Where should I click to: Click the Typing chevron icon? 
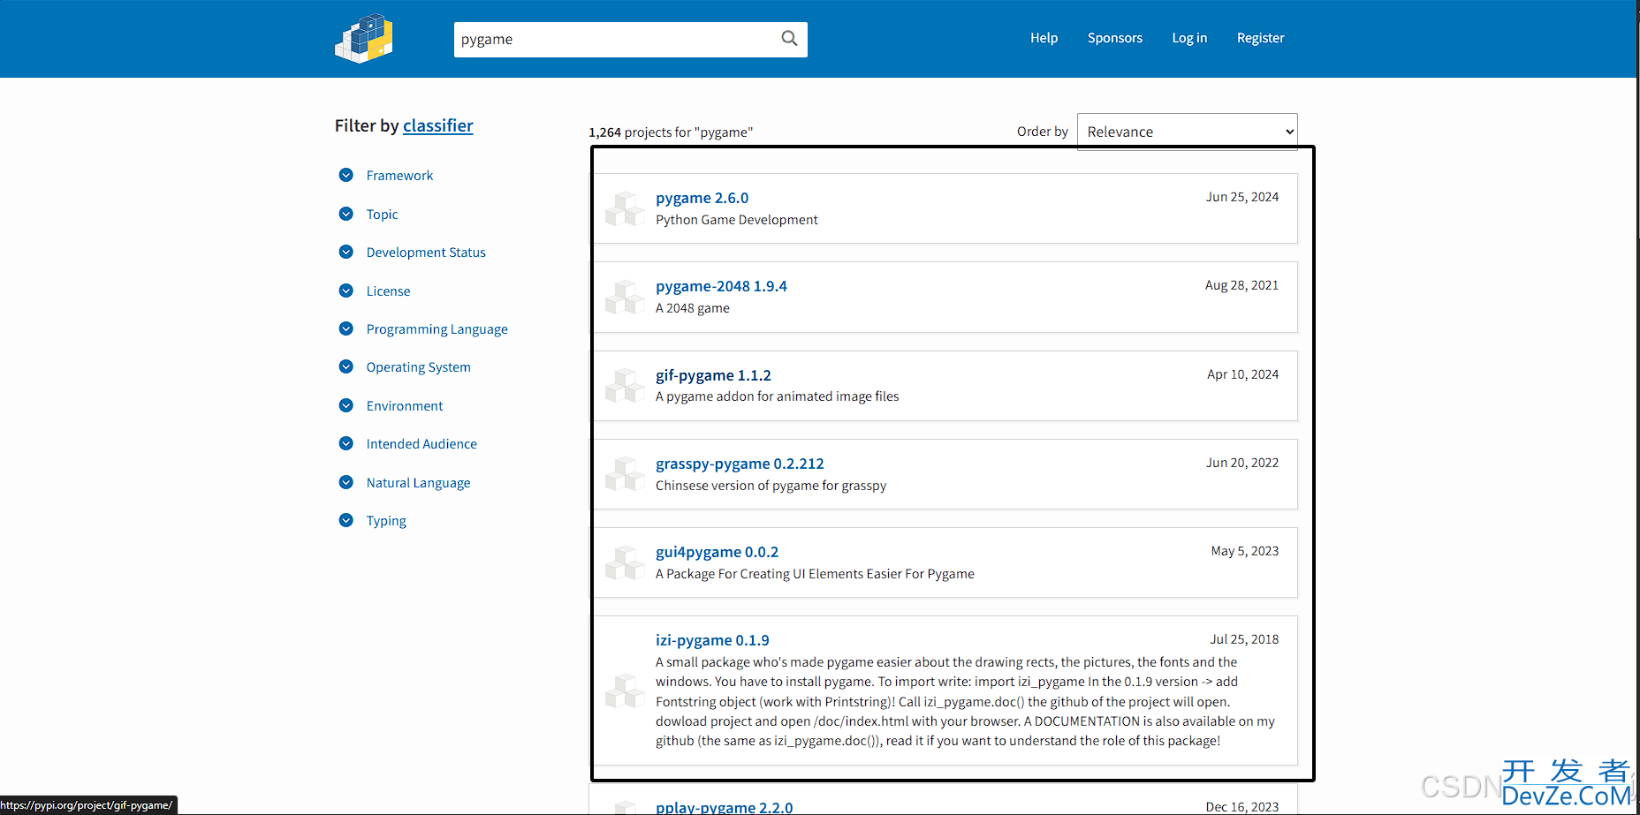tap(346, 520)
